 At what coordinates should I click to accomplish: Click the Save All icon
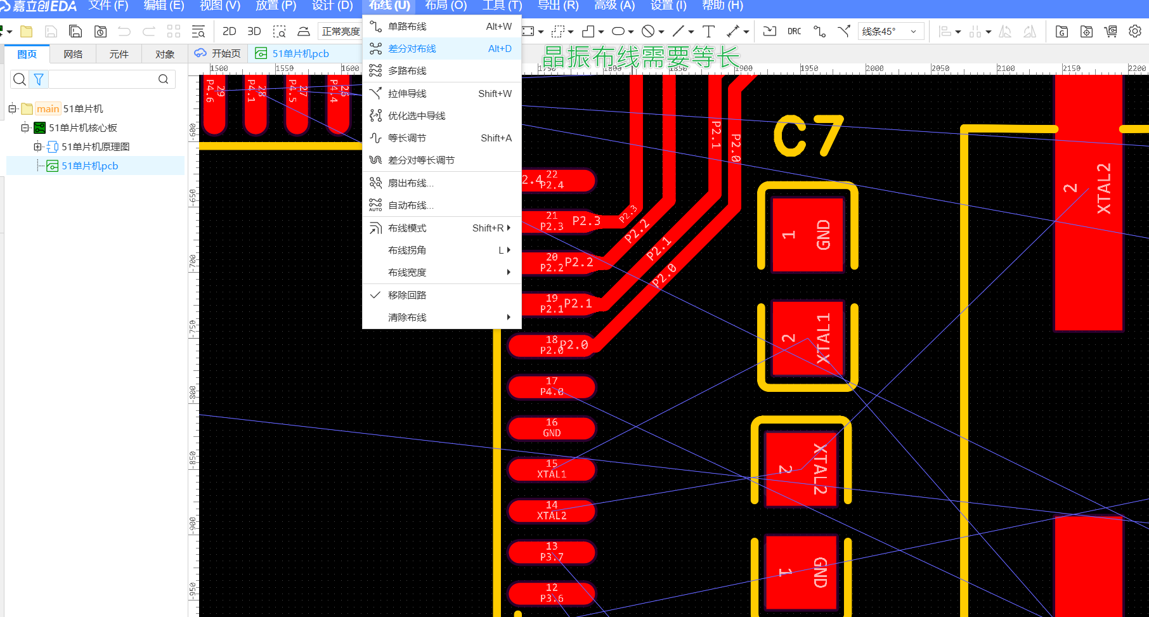pos(75,31)
